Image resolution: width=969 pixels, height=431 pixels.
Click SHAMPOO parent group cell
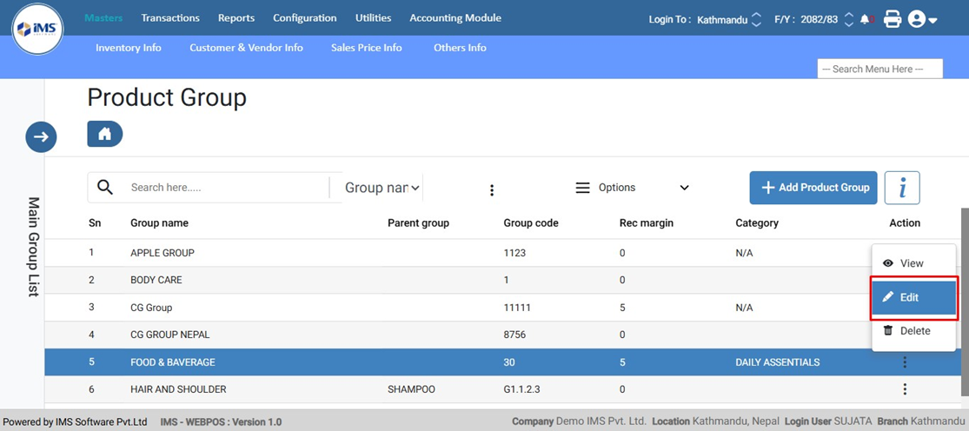[x=412, y=389]
